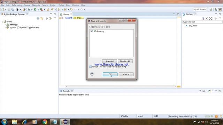
Task: Open the Pydev menu
Action: (x=61, y=5)
